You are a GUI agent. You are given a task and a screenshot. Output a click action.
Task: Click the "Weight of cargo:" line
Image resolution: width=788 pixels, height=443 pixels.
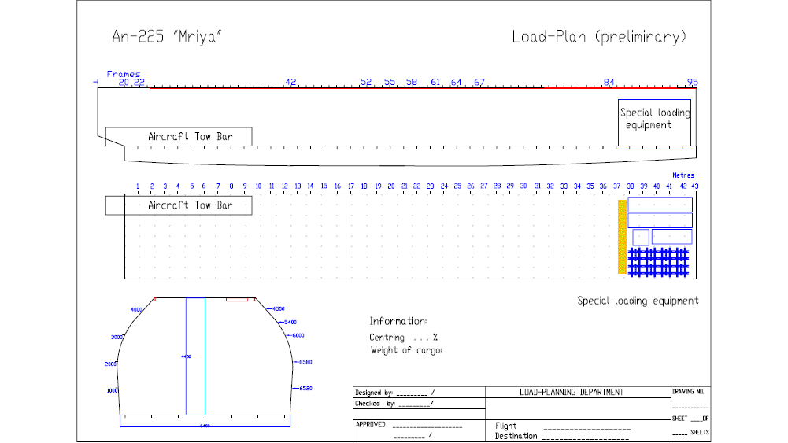406,350
